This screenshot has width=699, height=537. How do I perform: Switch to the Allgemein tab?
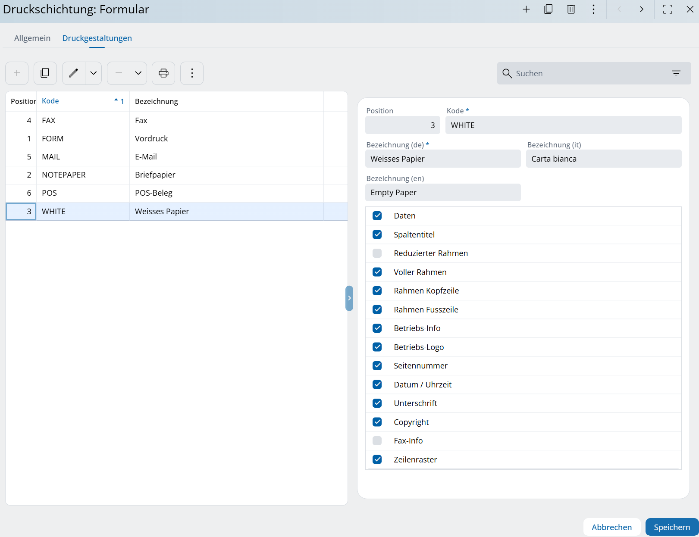[32, 38]
